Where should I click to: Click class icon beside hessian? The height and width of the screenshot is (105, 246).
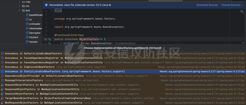click(27, 42)
